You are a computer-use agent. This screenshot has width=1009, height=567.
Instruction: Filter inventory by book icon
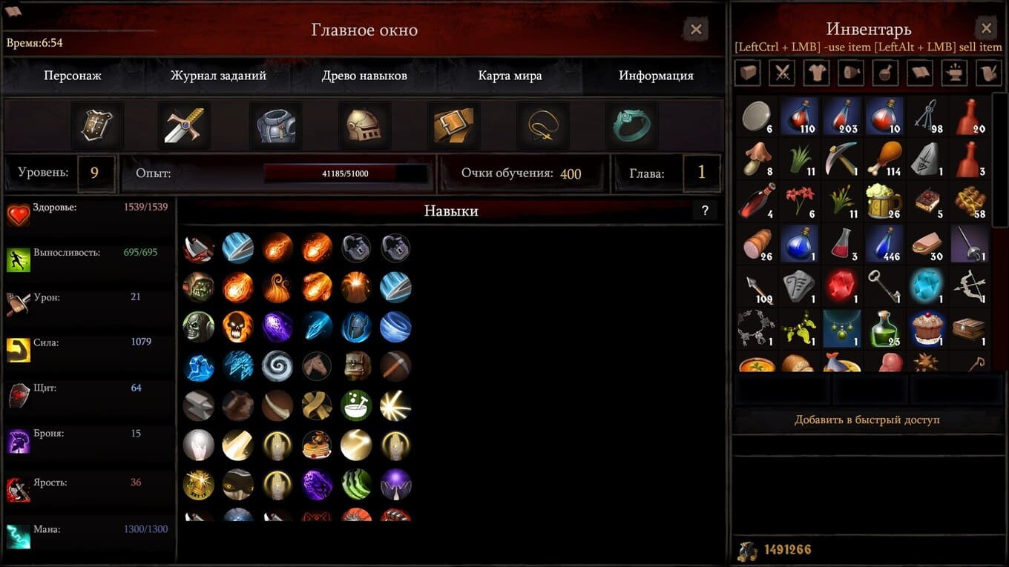(x=920, y=73)
